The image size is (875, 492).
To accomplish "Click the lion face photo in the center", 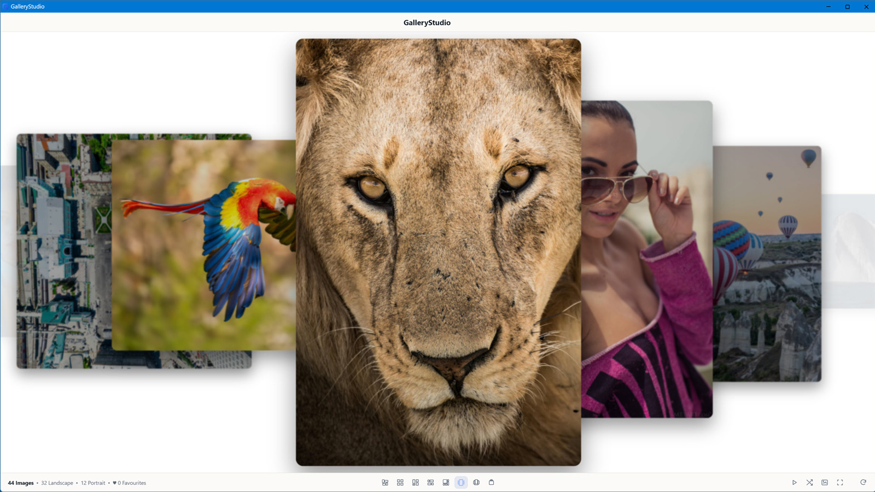I will 439,252.
